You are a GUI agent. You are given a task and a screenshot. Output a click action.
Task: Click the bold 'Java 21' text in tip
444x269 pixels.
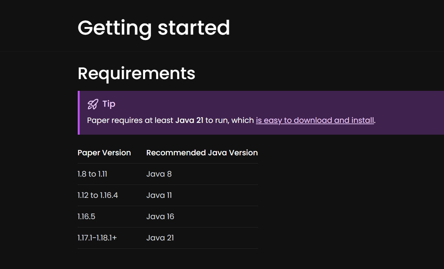(x=189, y=120)
